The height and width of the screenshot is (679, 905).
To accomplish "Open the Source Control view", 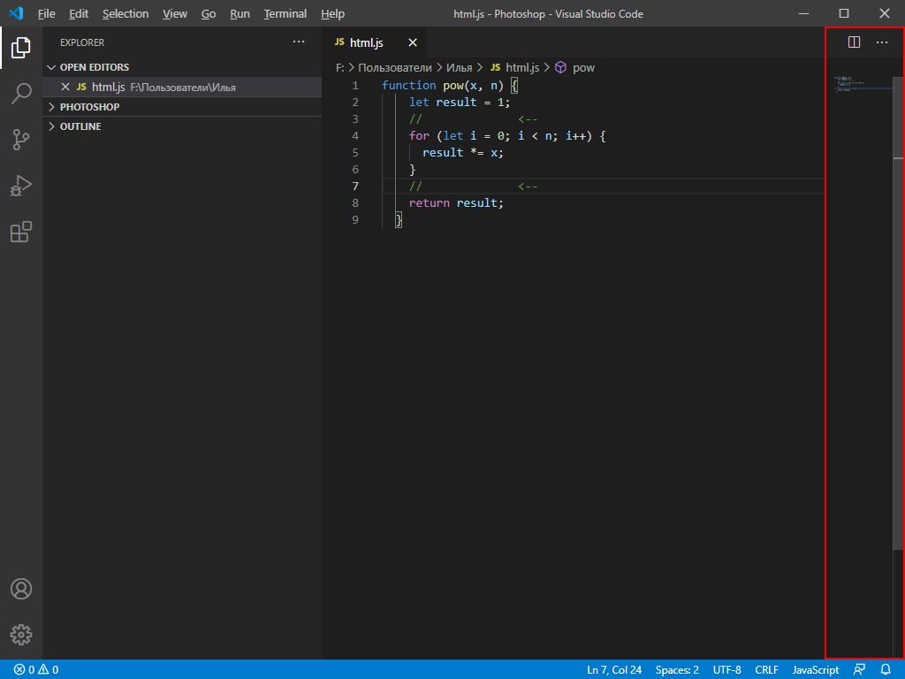I will 21,140.
